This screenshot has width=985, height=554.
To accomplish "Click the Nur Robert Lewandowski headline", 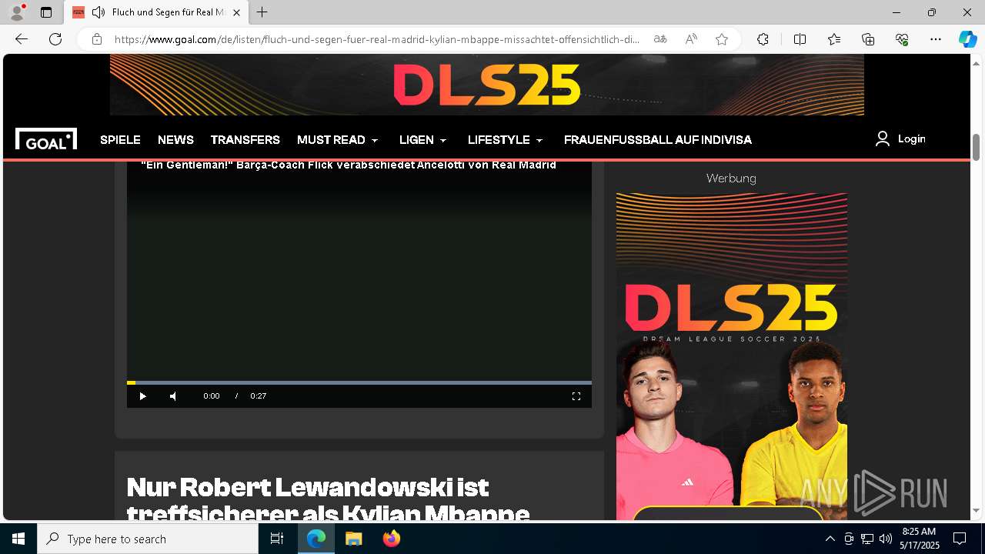I will [329, 500].
